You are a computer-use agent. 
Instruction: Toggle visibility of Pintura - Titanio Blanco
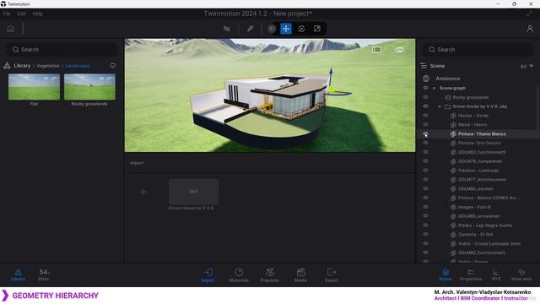425,133
